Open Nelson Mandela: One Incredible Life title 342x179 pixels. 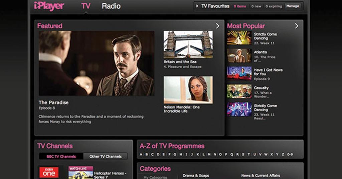pyautogui.click(x=181, y=109)
